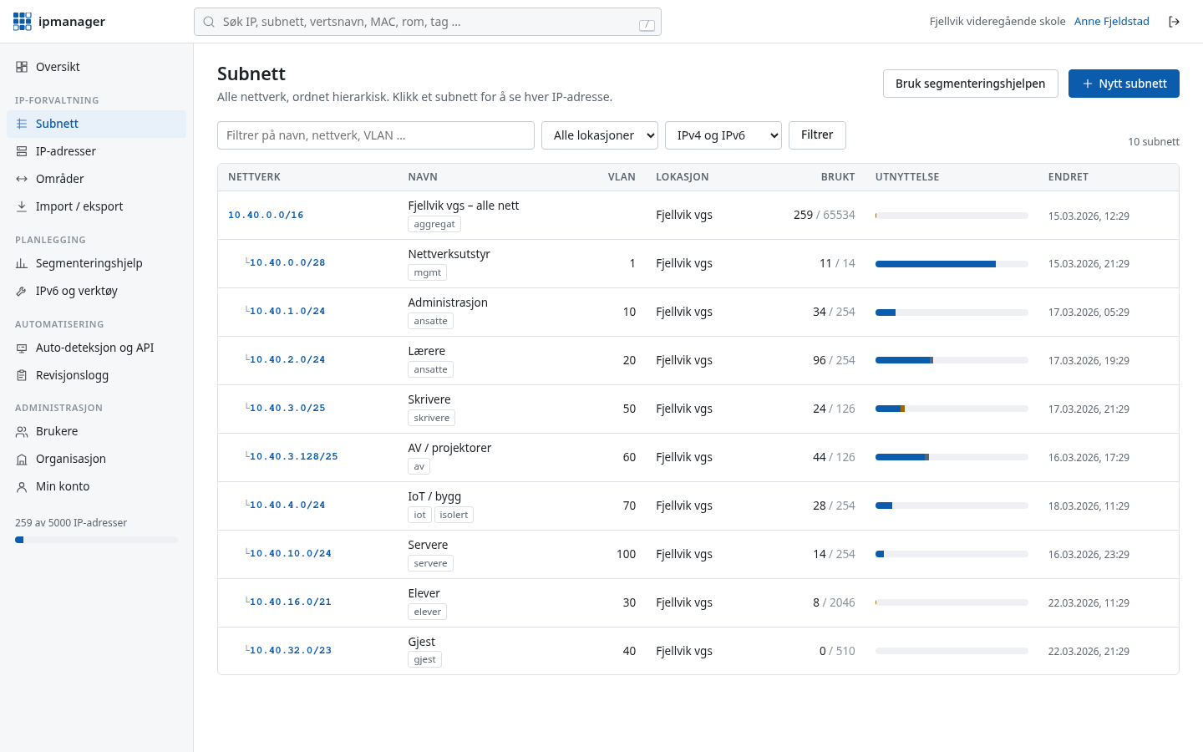Click the search magnifier icon
Screen dimensions: 1203x752
pos(209,22)
